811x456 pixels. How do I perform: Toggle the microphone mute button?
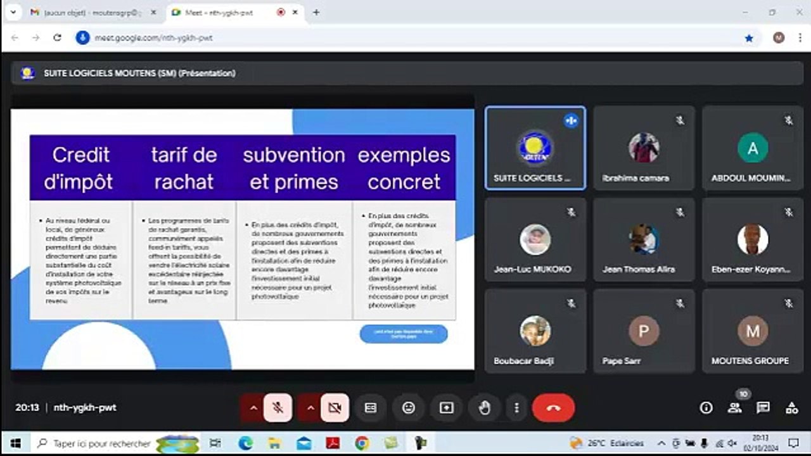278,408
